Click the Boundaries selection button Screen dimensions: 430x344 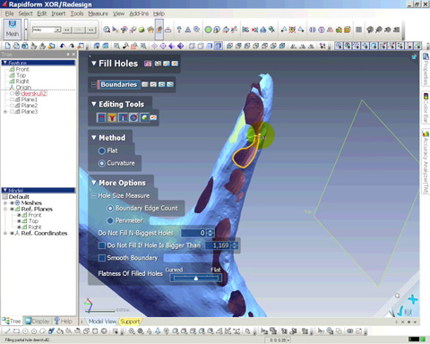[x=118, y=84]
